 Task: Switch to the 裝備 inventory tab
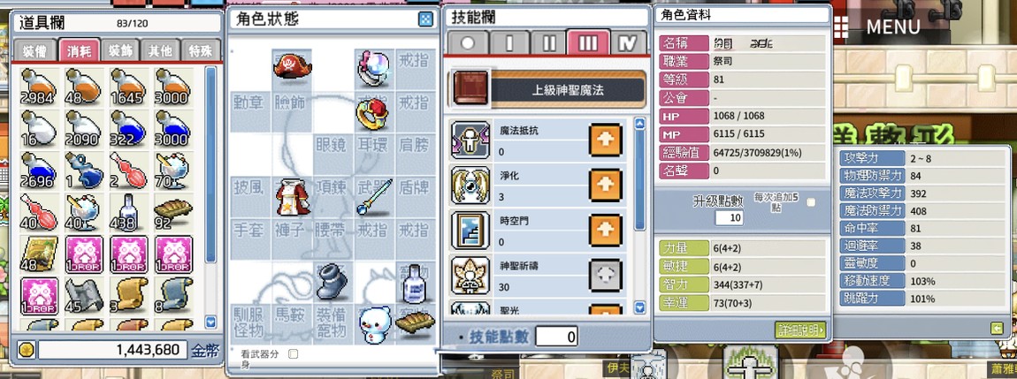click(34, 52)
